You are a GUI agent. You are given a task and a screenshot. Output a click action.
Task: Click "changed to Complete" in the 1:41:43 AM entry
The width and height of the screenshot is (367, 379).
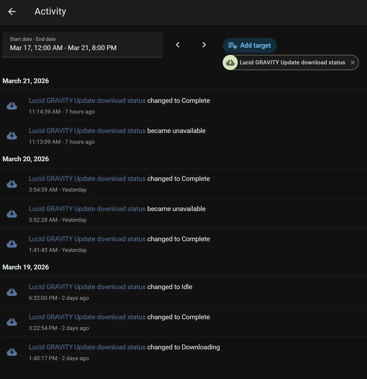(x=179, y=239)
